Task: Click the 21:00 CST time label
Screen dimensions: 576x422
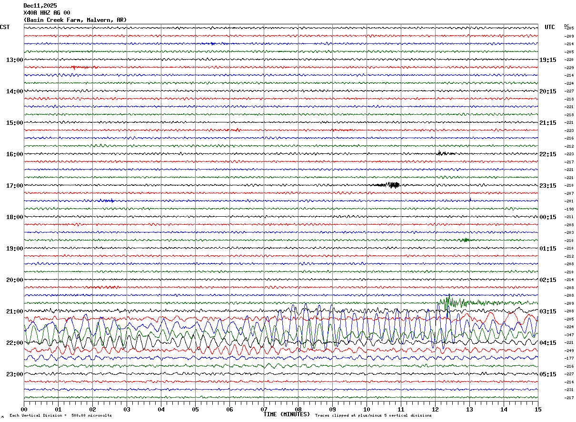Action: click(x=14, y=311)
